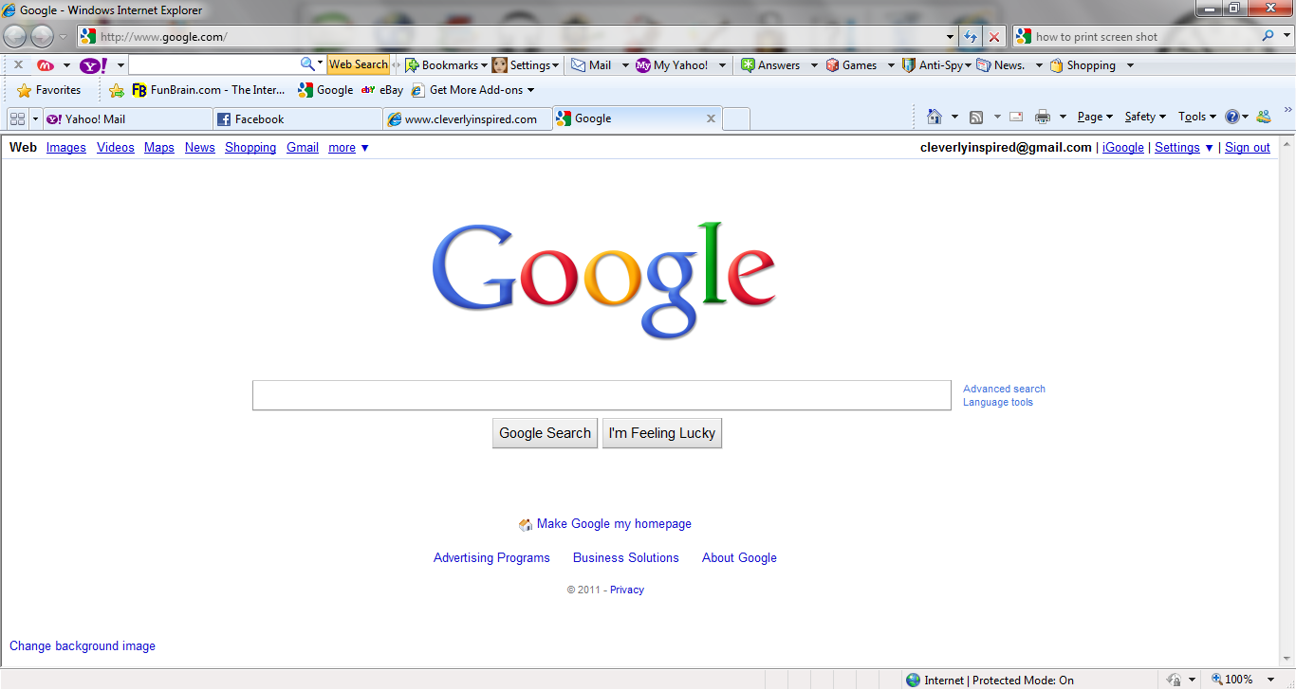This screenshot has height=690, width=1296.
Task: Open Google Maps link
Action: point(159,148)
